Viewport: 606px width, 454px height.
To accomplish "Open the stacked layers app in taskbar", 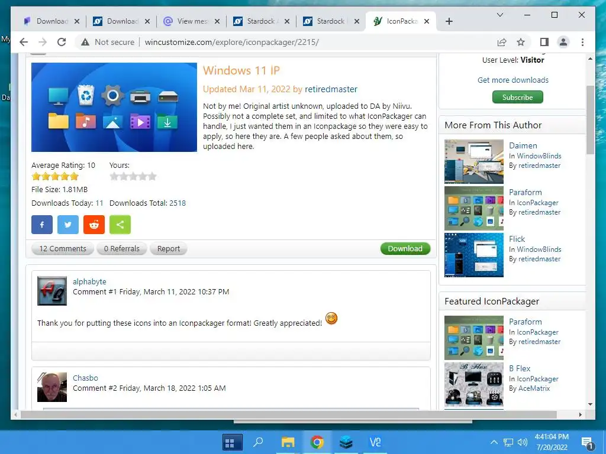I will 346,442.
